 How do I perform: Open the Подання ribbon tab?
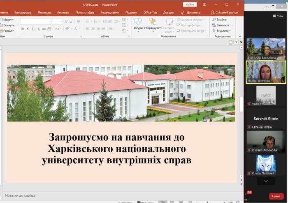131,12
